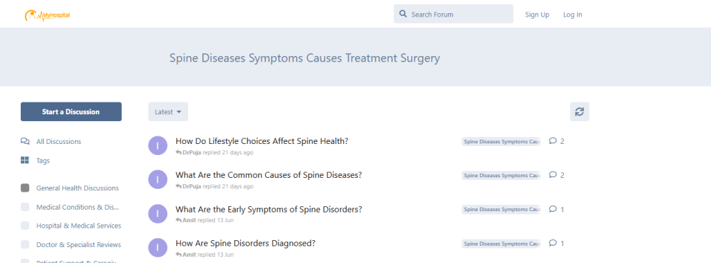Viewport: 711px width, 263px height.
Task: Focus the Search Forum field
Action: (x=453, y=14)
